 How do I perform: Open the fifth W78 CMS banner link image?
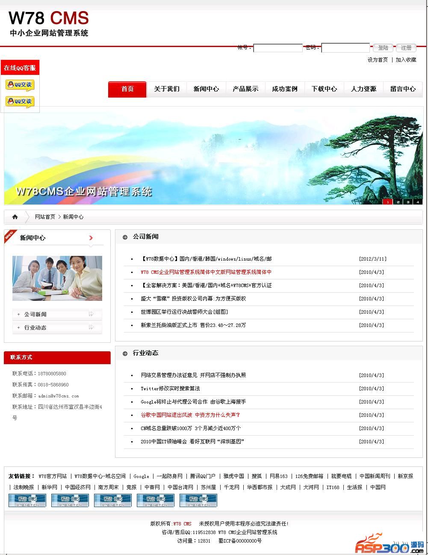198,501
